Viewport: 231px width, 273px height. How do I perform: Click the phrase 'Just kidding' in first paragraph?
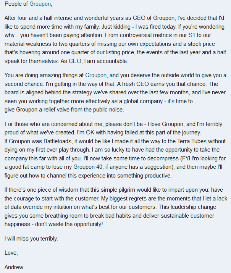116,27
